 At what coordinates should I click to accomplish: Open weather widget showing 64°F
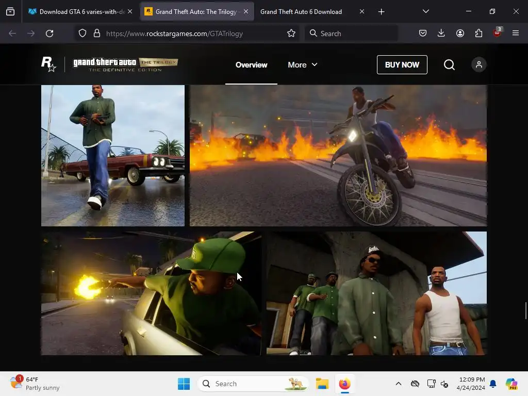35,384
